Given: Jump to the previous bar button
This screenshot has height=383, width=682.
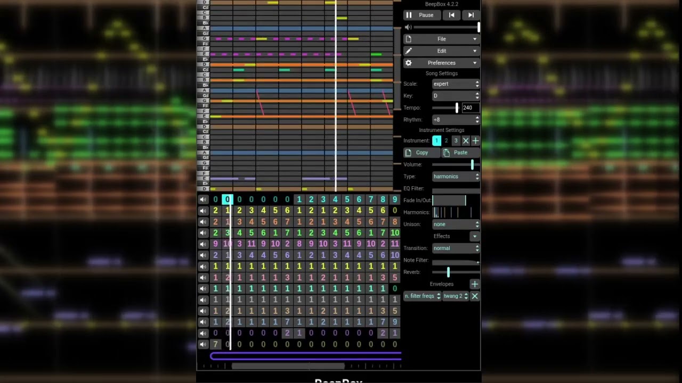Looking at the screenshot, I should tap(451, 15).
